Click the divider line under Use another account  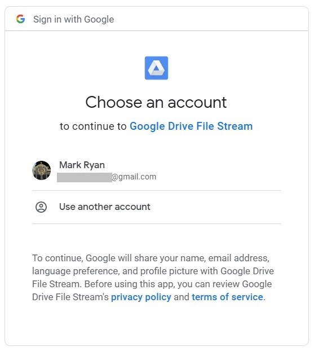[x=156, y=223]
